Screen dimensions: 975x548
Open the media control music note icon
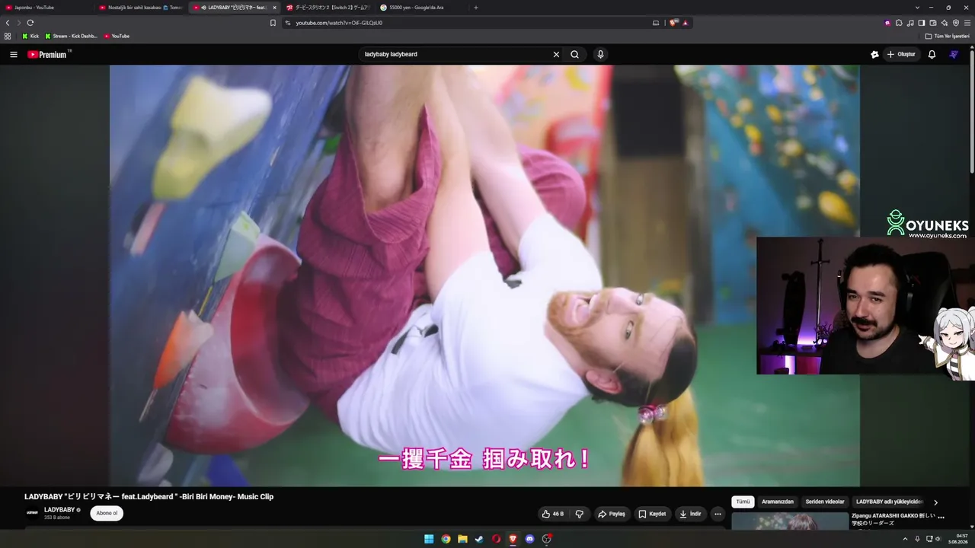[x=910, y=23]
